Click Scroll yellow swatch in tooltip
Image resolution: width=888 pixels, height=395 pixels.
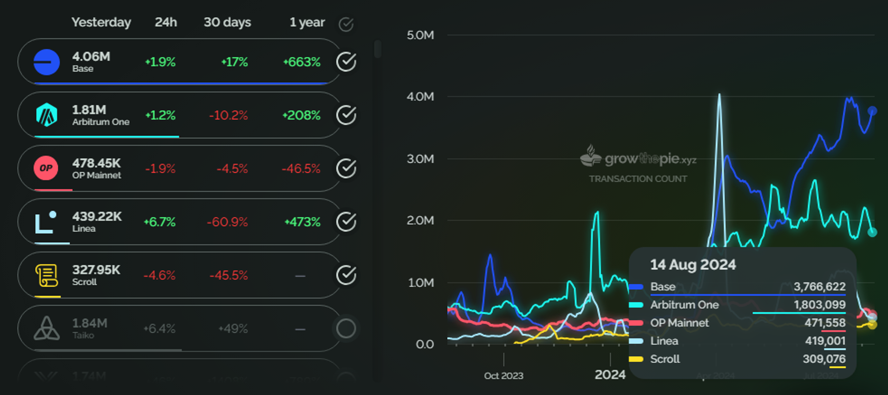636,359
